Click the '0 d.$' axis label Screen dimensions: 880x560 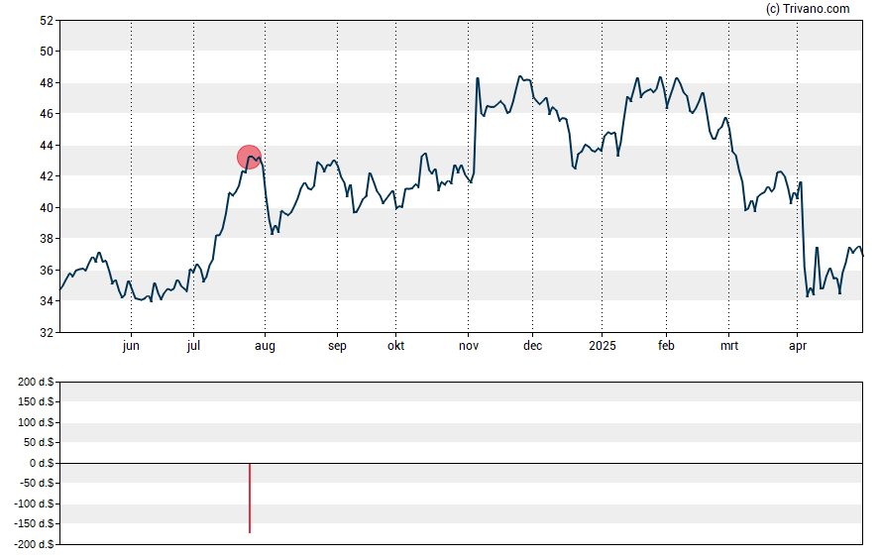tap(42, 463)
